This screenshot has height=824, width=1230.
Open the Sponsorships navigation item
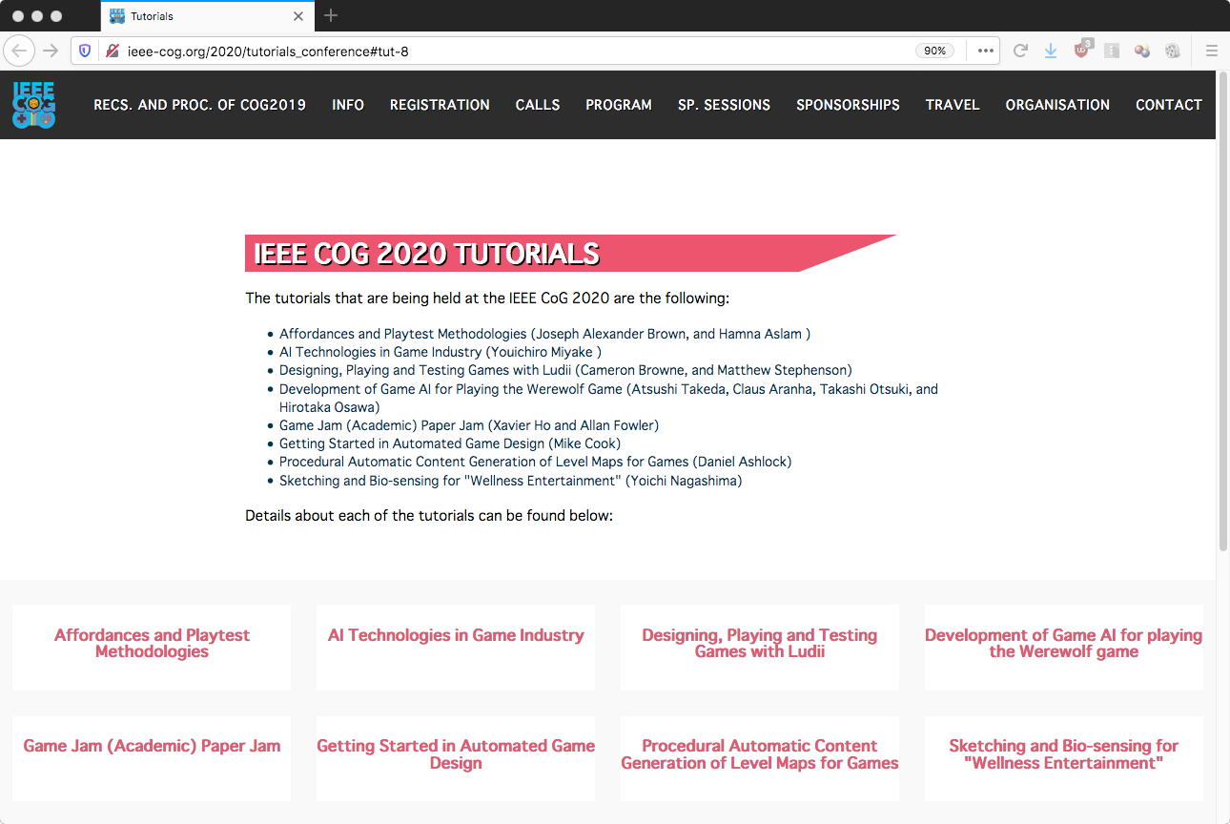848,105
